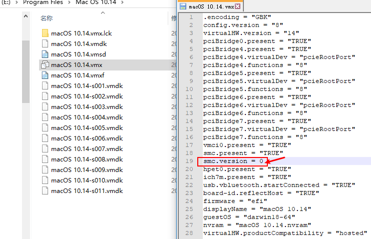Place cursor on smc.present = "TRUE" line
Viewport: 371px width, 239px height.
point(243,153)
